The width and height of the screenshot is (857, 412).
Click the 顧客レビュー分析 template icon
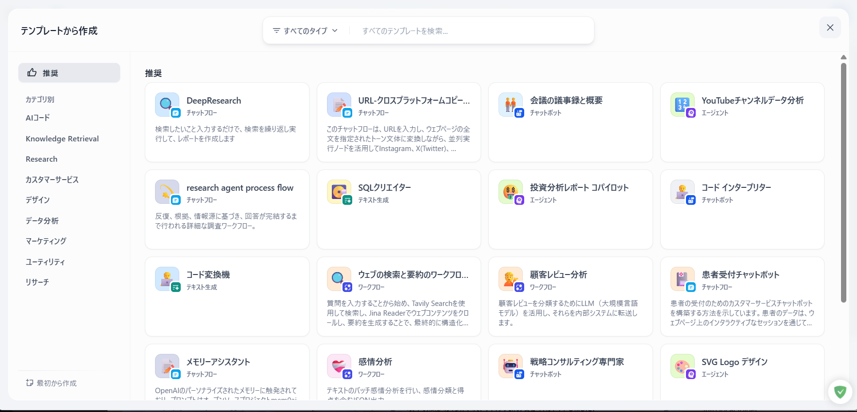tap(510, 279)
